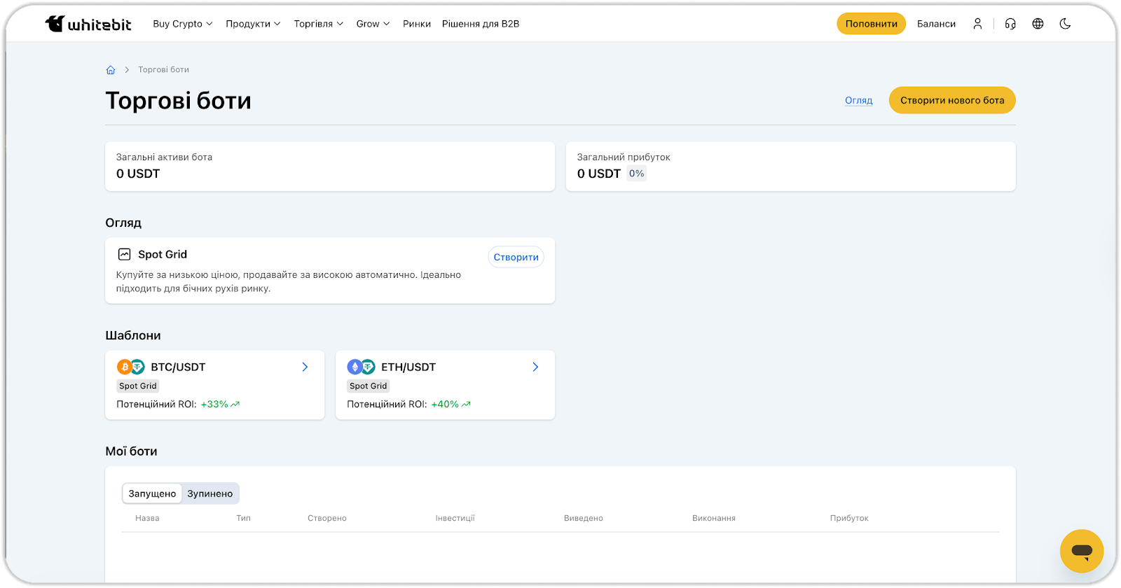Click the BTC/USDT coin pair icon

[x=130, y=367]
